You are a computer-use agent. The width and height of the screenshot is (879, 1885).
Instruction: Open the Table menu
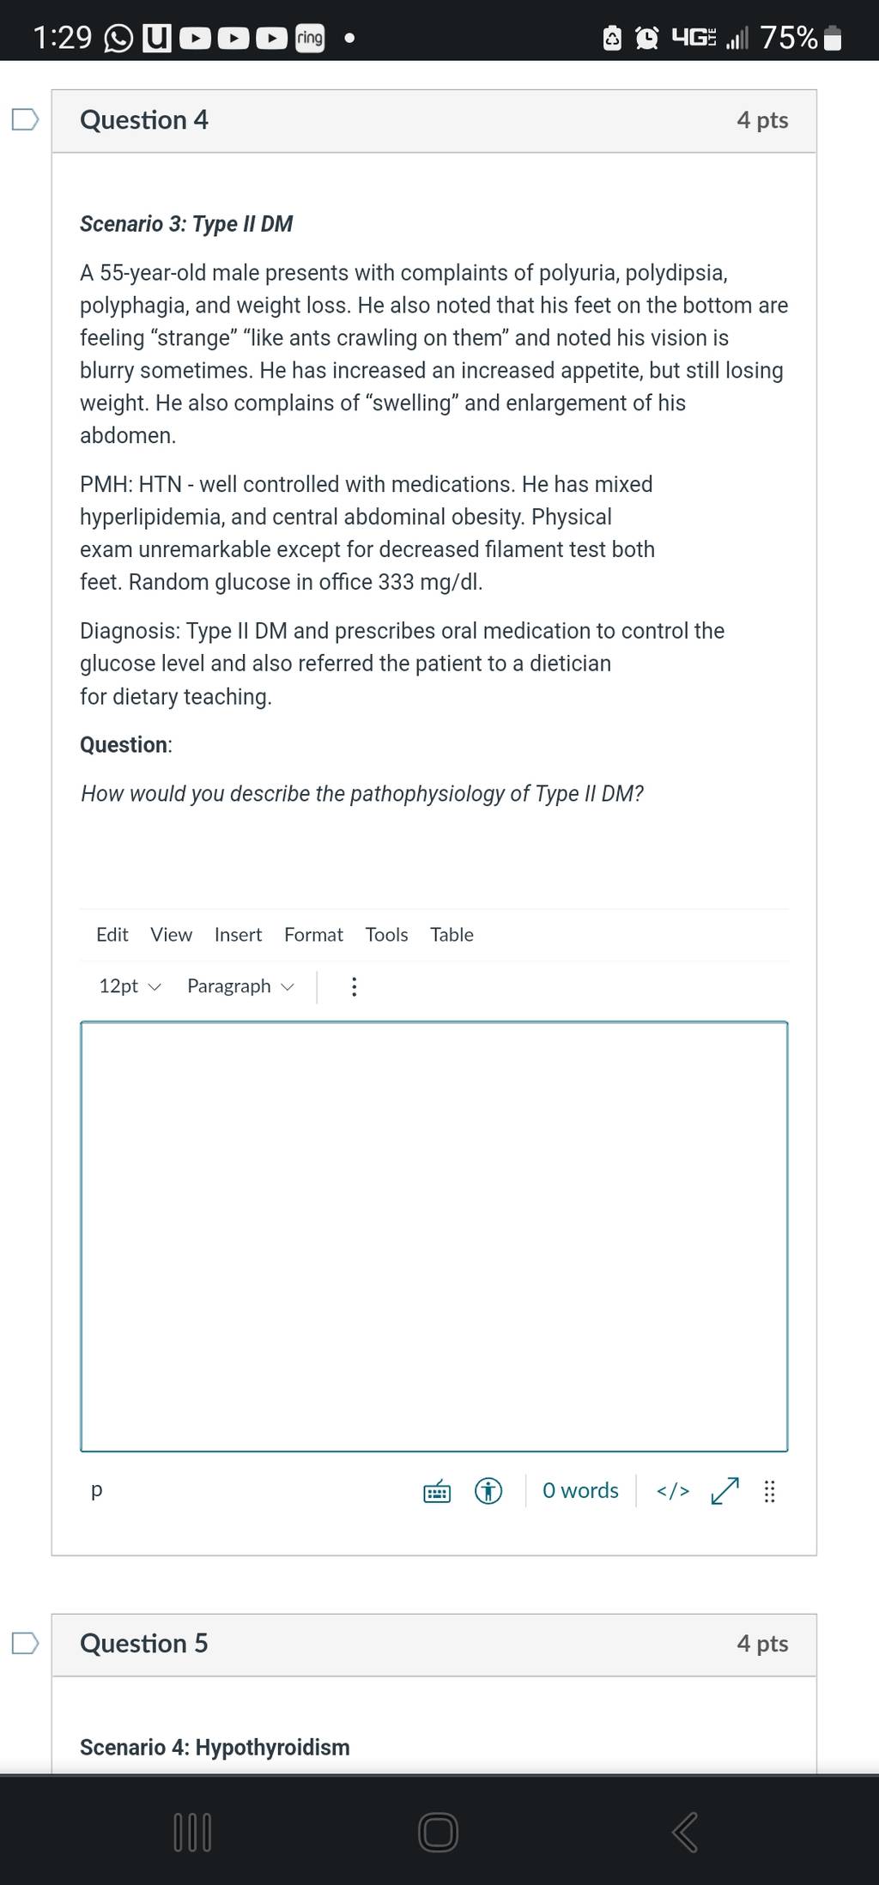click(452, 935)
